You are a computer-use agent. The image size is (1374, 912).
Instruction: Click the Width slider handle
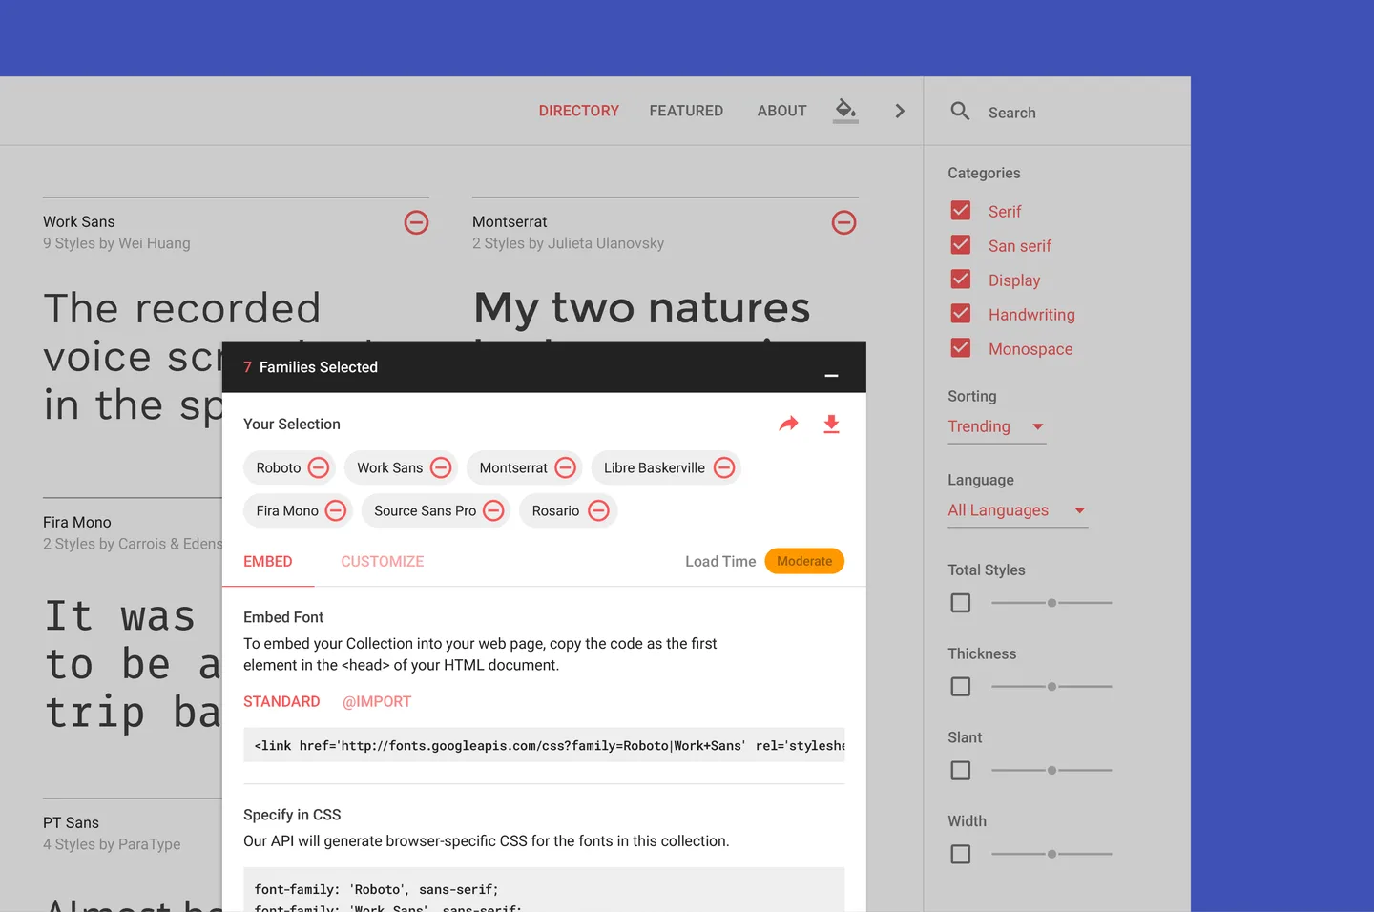click(x=1051, y=855)
